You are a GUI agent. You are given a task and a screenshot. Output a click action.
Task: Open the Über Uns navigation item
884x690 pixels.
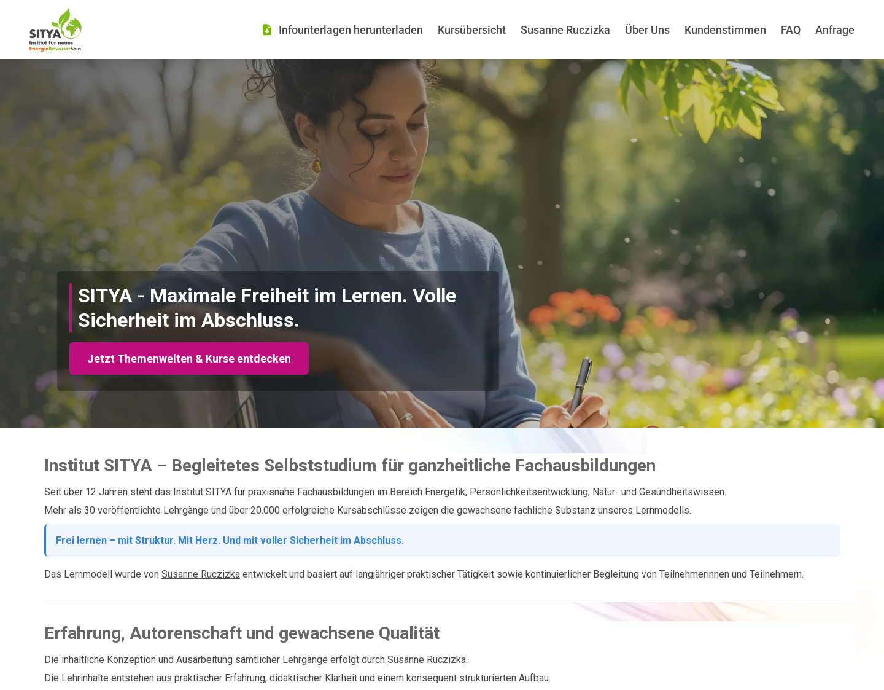(x=647, y=30)
